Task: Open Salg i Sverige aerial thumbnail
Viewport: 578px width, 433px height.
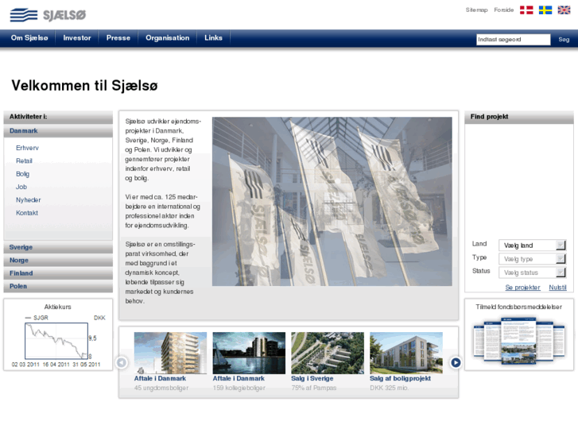Action: [x=328, y=353]
